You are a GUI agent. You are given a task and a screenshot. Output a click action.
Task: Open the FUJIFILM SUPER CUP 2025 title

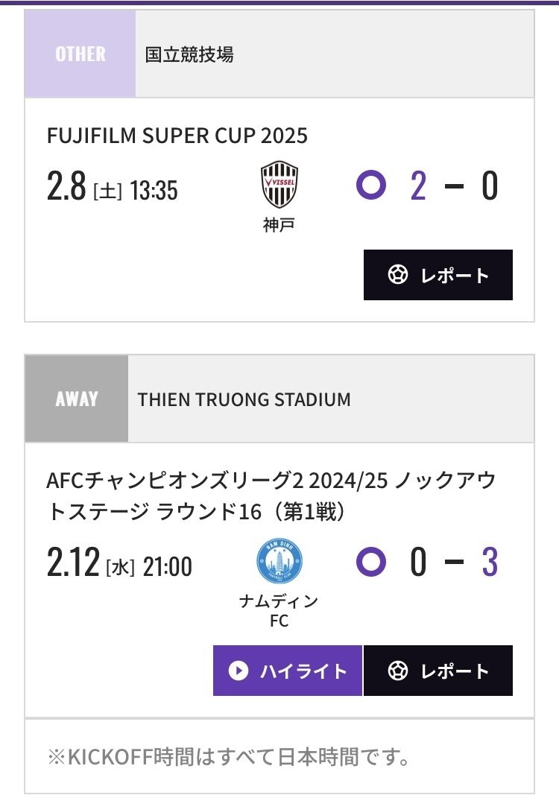[177, 136]
